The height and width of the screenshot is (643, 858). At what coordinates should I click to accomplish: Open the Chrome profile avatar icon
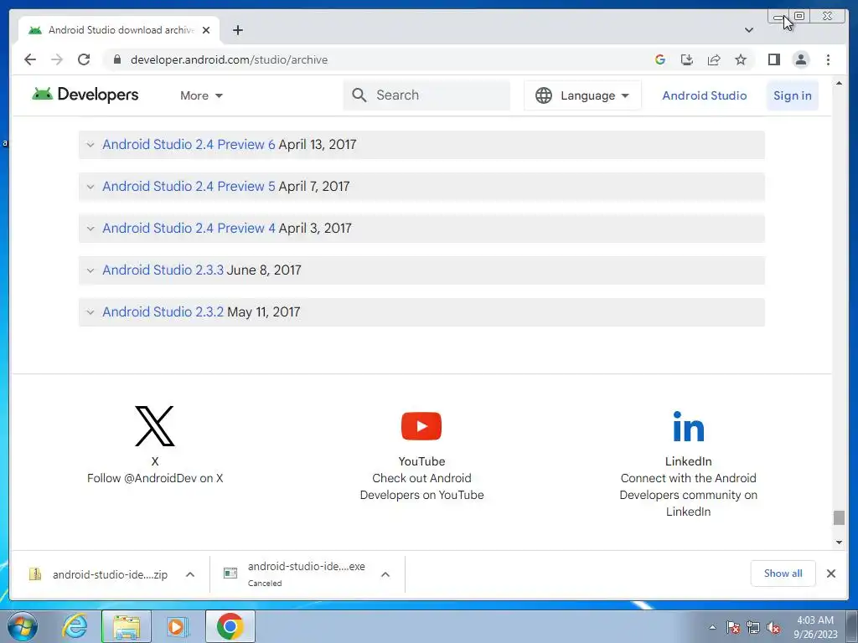(800, 59)
